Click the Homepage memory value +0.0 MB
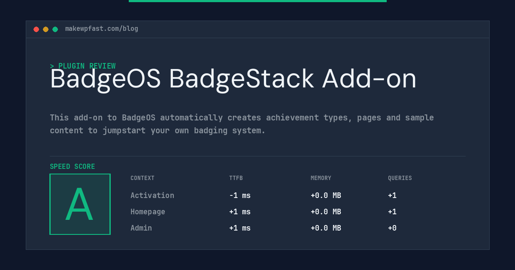Image resolution: width=515 pixels, height=270 pixels. (x=326, y=212)
